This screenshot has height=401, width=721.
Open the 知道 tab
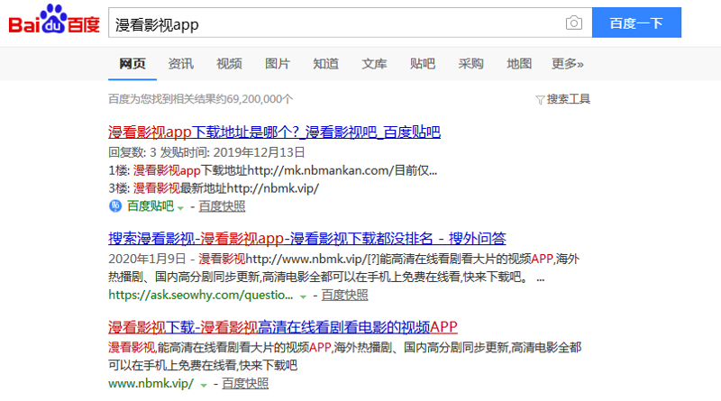pyautogui.click(x=325, y=63)
